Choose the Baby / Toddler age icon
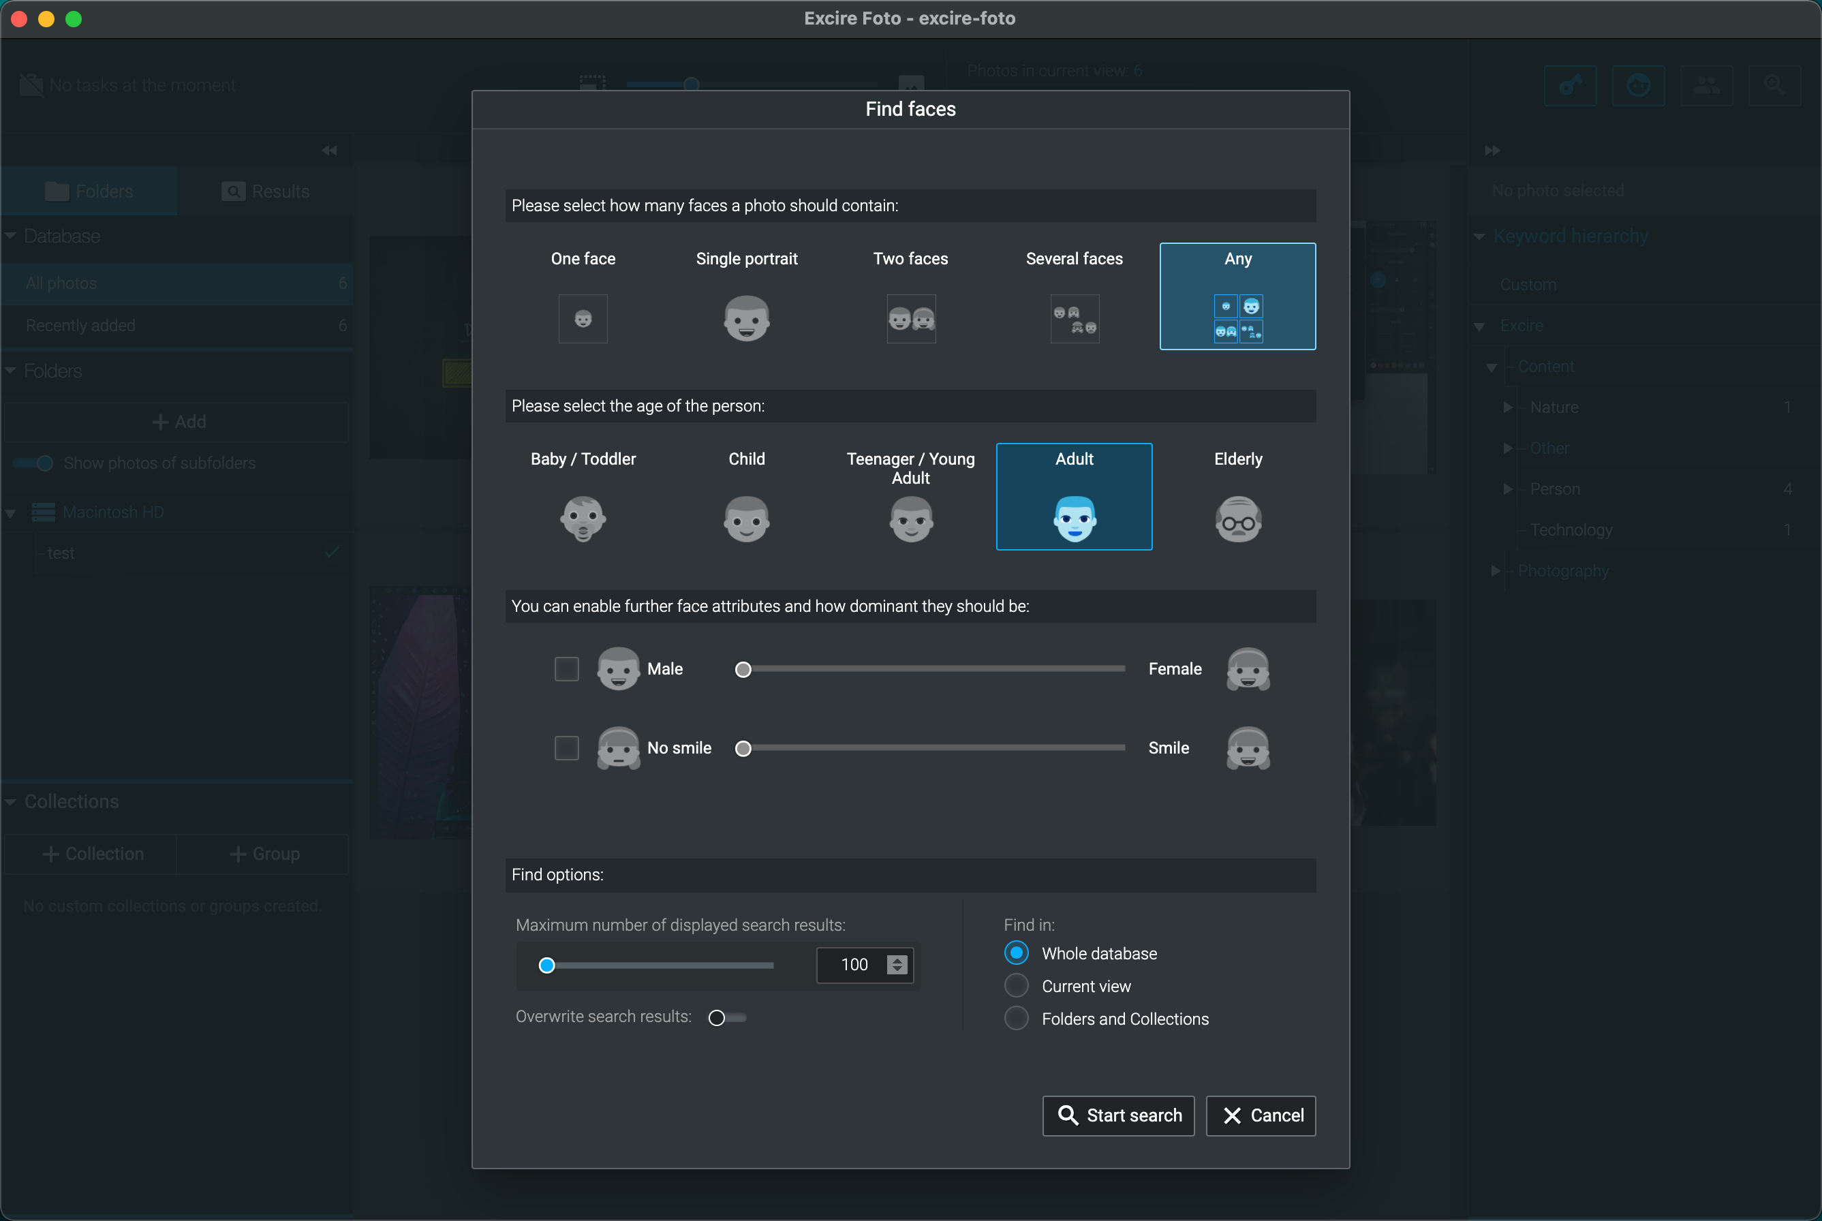Image resolution: width=1822 pixels, height=1221 pixels. (583, 519)
